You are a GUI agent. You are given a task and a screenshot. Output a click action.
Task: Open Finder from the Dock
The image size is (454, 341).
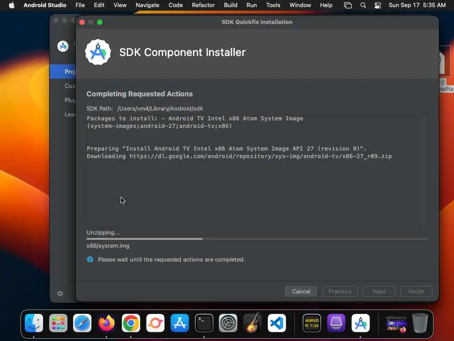pyautogui.click(x=34, y=323)
